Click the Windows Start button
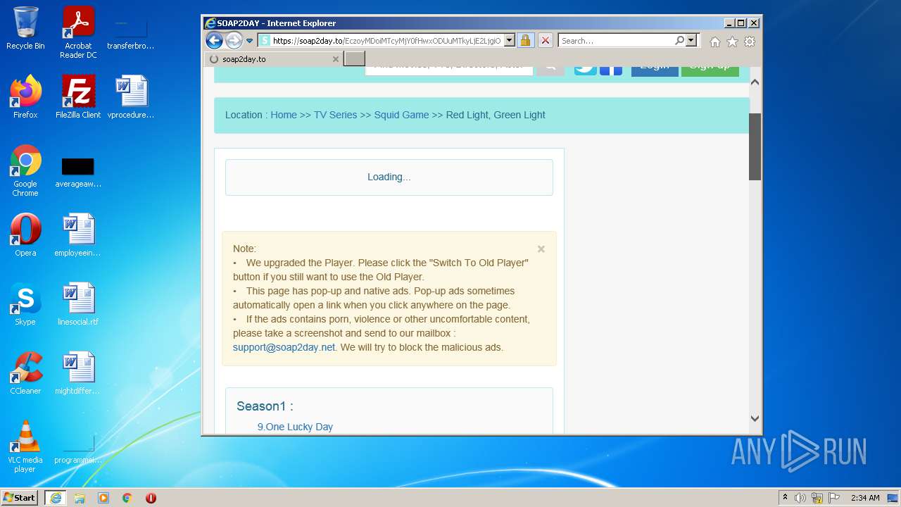This screenshot has width=901, height=507. (20, 498)
